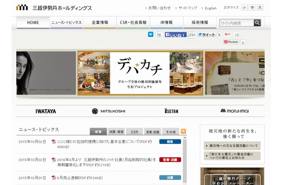Open ニュース・トピックス navigation menu
This screenshot has width=283, height=185.
point(66,23)
